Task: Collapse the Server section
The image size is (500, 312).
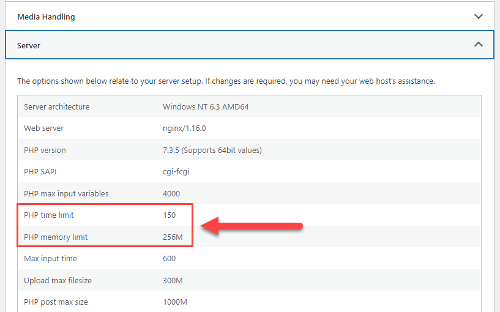Action: pyautogui.click(x=249, y=45)
